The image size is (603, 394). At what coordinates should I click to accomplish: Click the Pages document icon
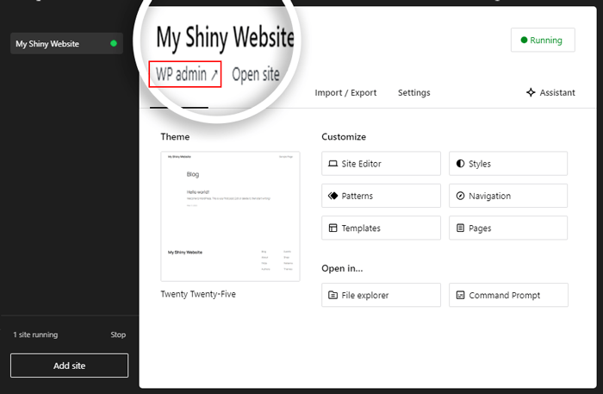(x=460, y=228)
